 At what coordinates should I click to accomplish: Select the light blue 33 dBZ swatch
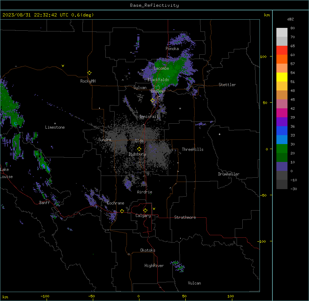click(x=282, y=140)
